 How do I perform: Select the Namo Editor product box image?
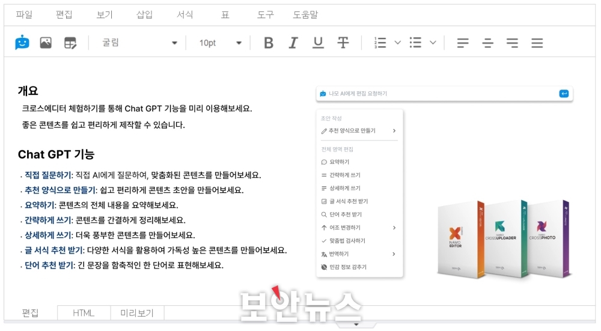click(x=462, y=238)
